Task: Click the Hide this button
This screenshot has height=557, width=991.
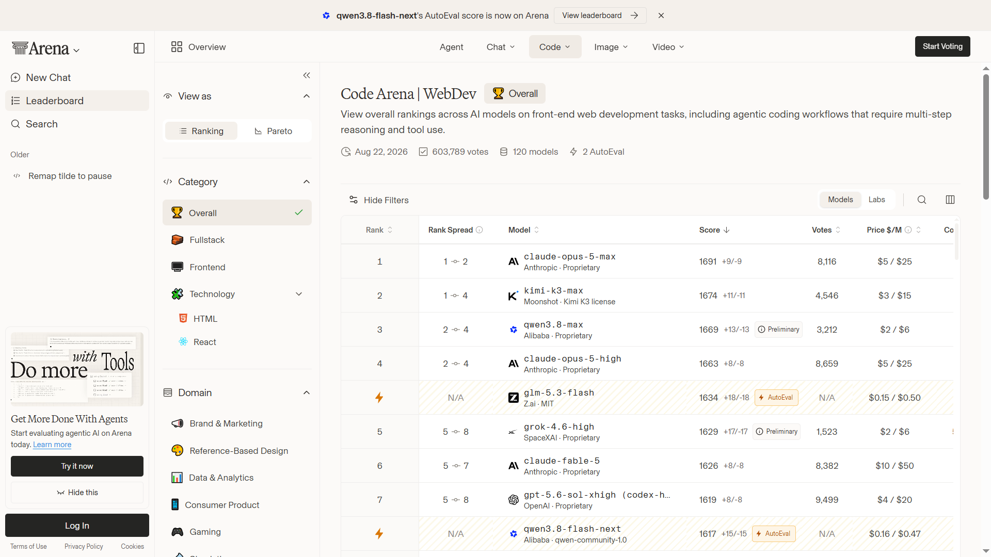Action: click(x=77, y=493)
